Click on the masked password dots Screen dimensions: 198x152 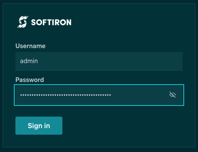click(65, 95)
